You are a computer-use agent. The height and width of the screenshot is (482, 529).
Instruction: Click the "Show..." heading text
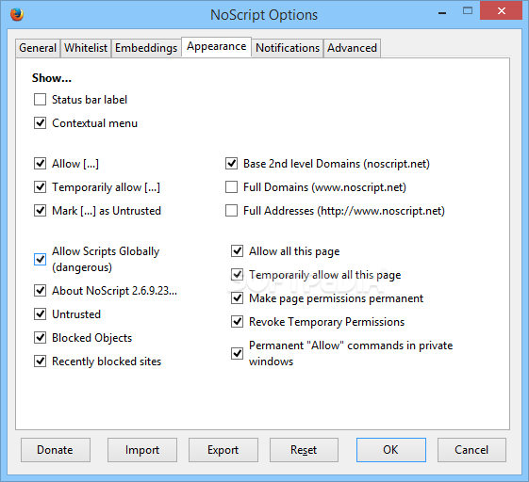tap(52, 78)
